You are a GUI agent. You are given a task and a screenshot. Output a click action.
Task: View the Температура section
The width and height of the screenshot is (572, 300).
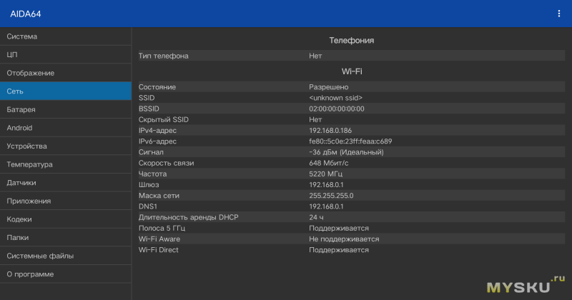[66, 164]
